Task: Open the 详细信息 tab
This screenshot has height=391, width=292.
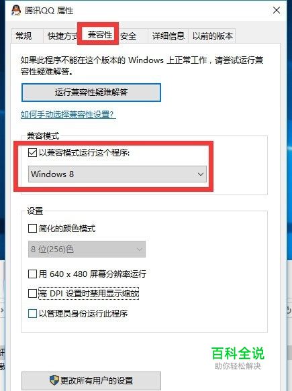Action: pyautogui.click(x=168, y=36)
